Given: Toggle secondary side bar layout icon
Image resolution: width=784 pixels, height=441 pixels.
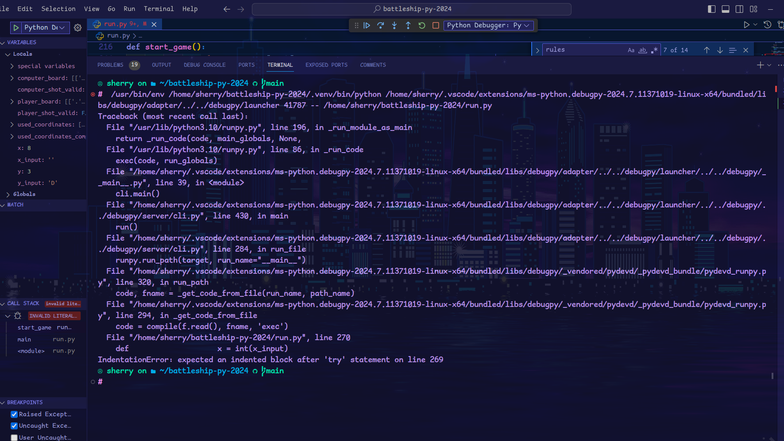Looking at the screenshot, I should [739, 9].
